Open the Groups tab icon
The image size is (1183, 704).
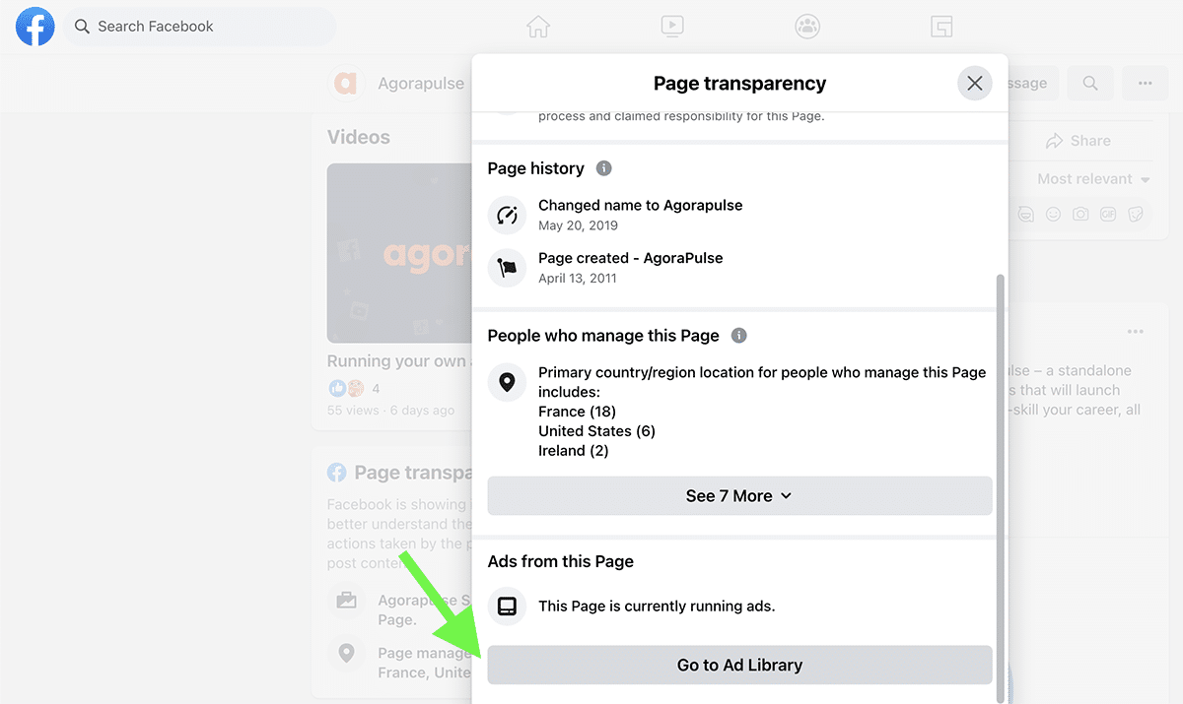tap(807, 27)
